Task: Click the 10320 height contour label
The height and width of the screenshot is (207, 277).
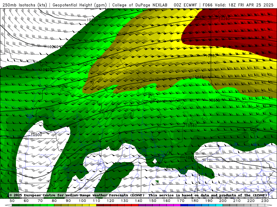Action: coord(46,70)
